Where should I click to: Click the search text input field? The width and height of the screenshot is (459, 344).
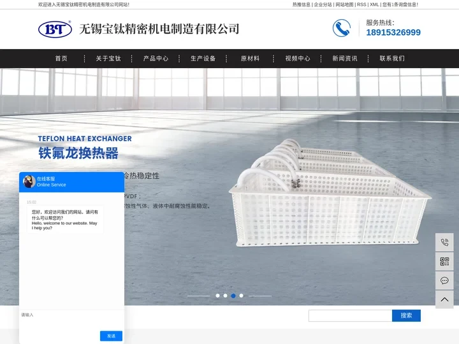pos(350,315)
